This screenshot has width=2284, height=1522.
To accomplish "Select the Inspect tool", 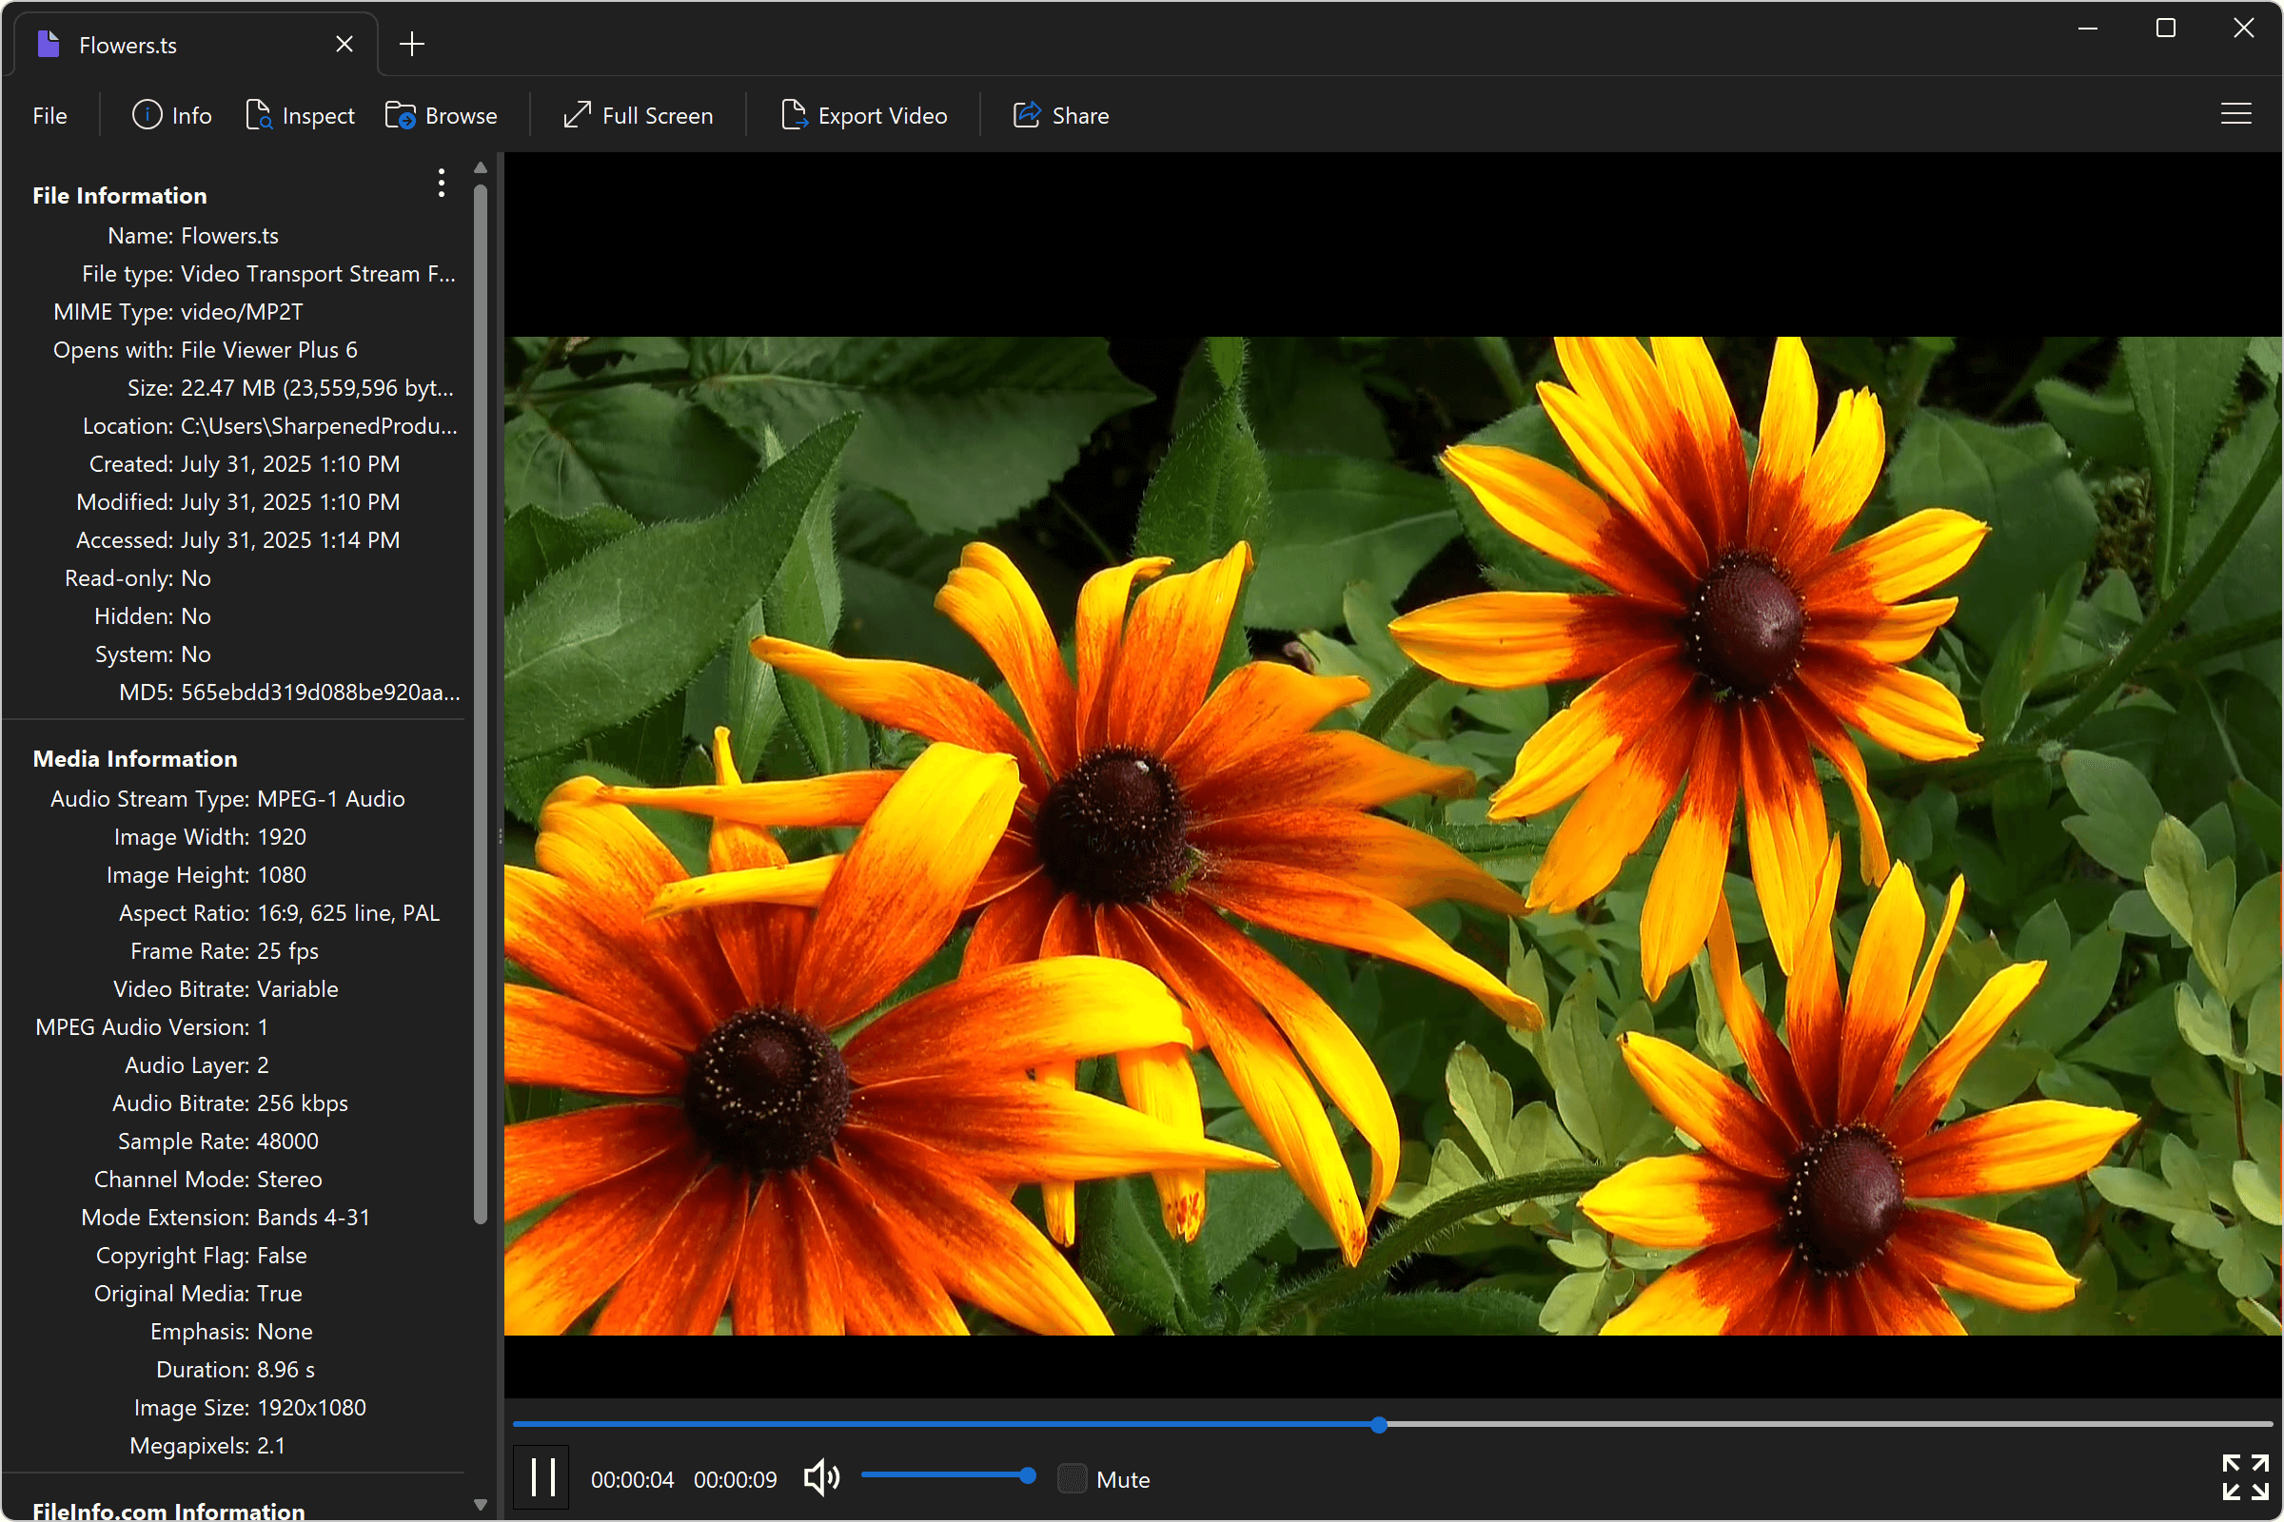I will 301,114.
